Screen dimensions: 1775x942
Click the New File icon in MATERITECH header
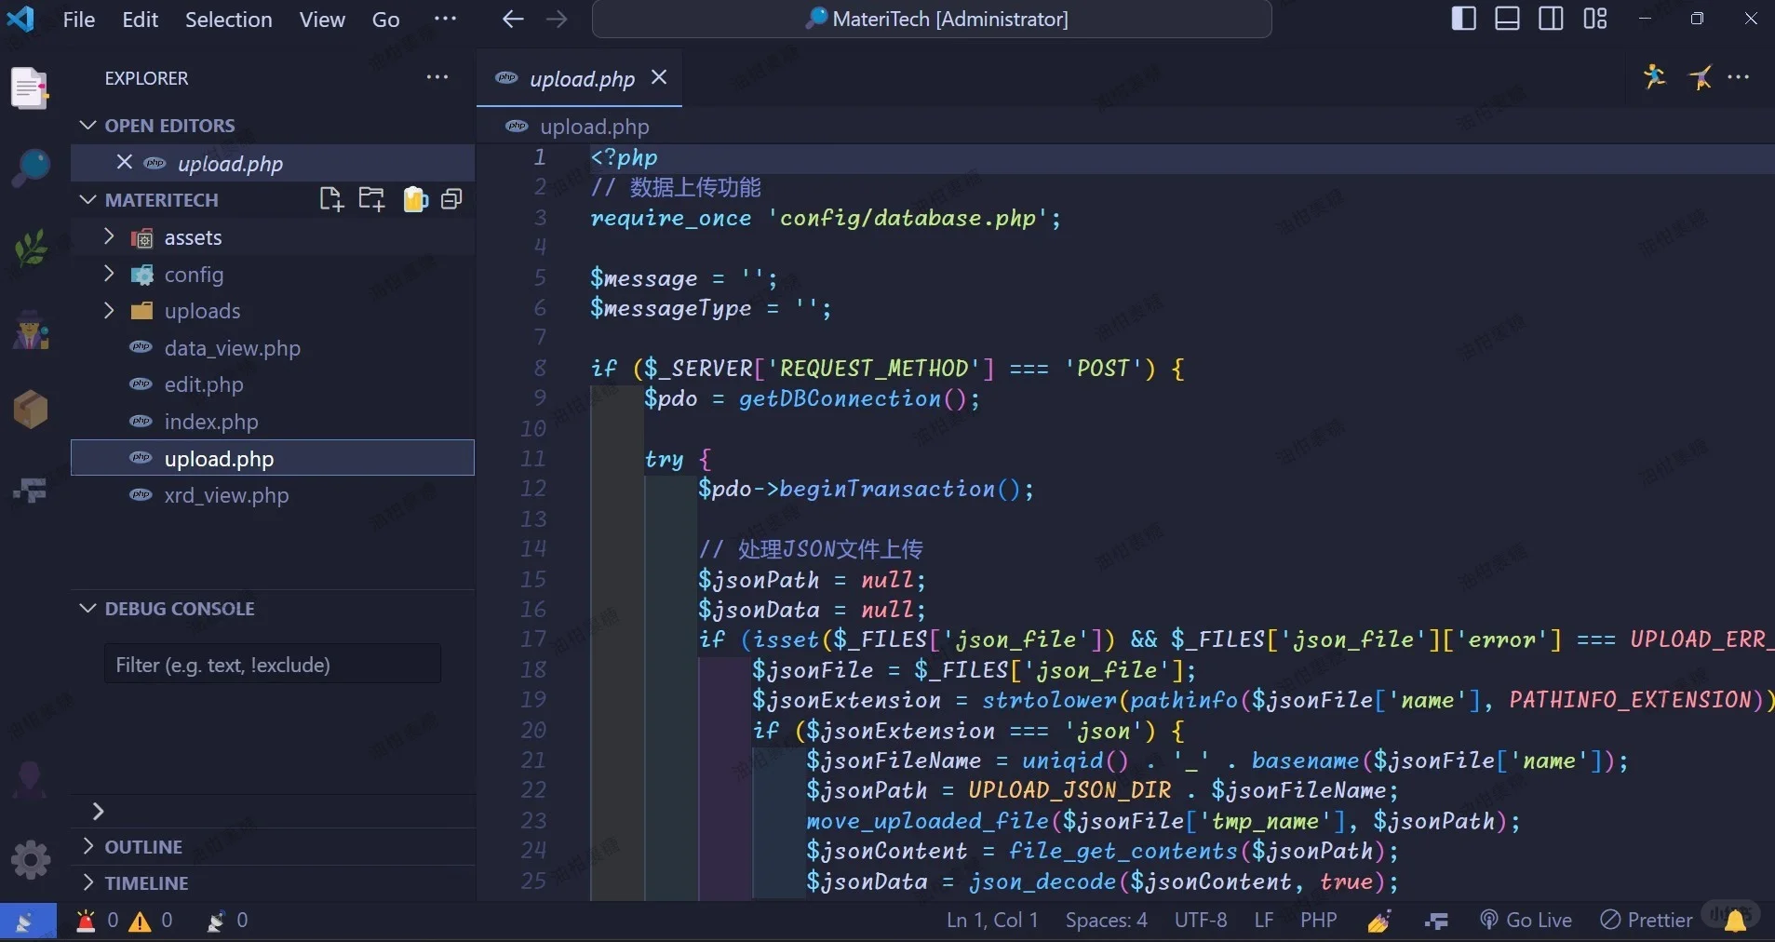click(331, 199)
